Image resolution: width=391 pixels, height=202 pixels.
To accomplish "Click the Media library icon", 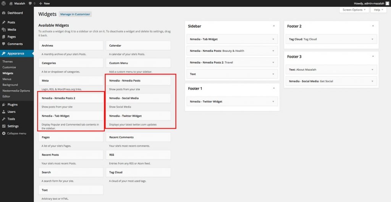I will (4, 29).
